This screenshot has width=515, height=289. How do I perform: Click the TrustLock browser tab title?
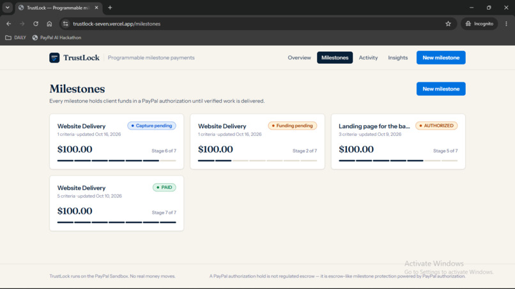(58, 8)
